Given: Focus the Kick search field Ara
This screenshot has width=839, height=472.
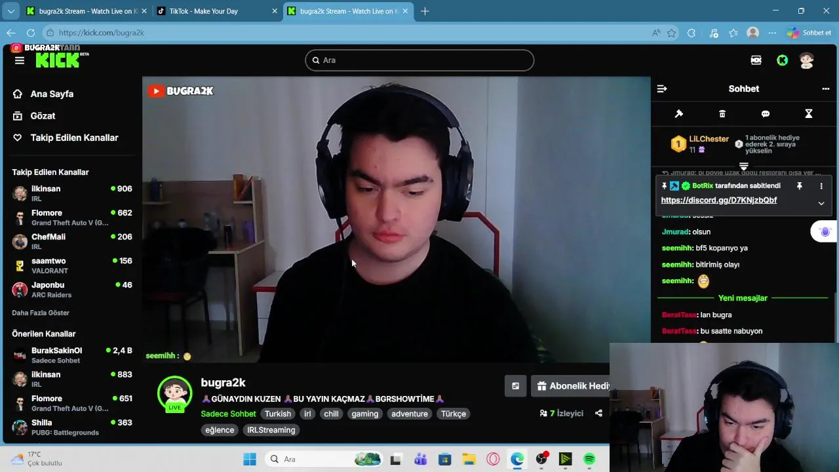Looking at the screenshot, I should pos(419,60).
